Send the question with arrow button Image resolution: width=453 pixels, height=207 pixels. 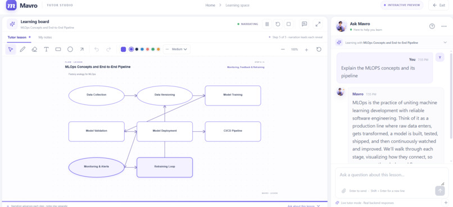click(440, 191)
